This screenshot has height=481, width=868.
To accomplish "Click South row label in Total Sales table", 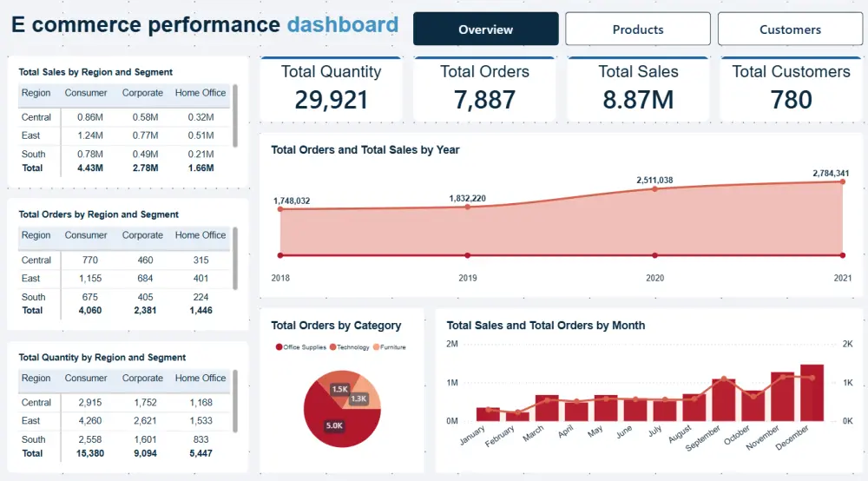I will pyautogui.click(x=33, y=154).
